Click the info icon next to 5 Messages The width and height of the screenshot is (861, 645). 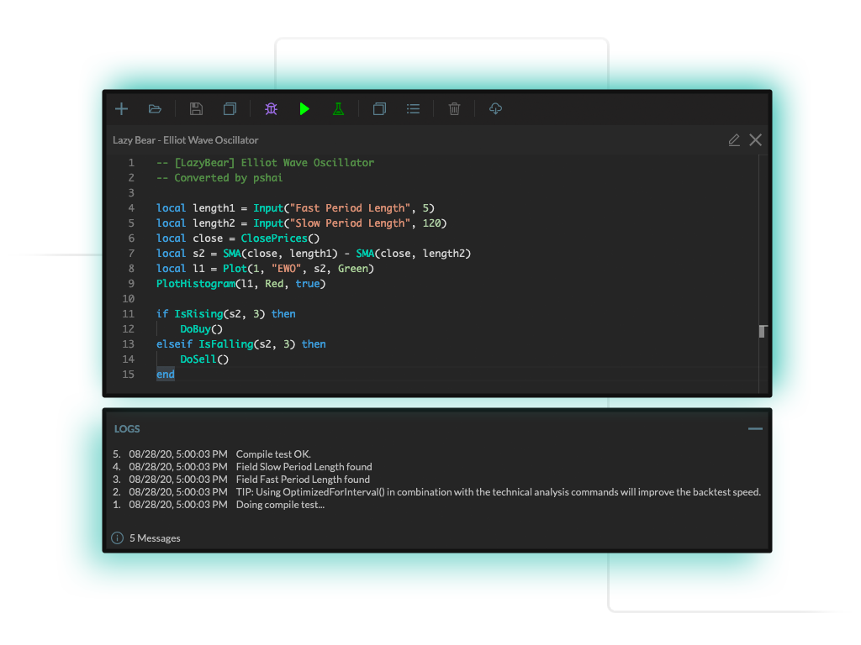(x=116, y=537)
